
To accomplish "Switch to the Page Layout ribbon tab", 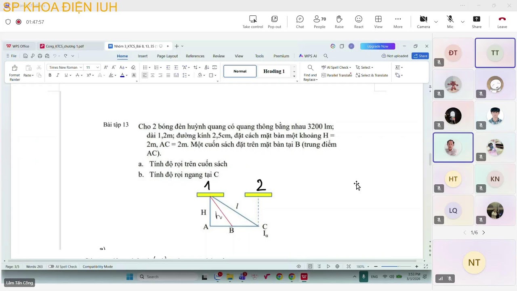I will [x=167, y=56].
